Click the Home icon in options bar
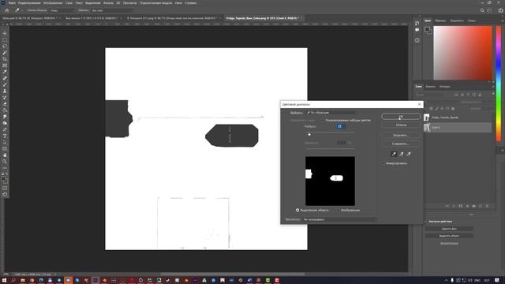The width and height of the screenshot is (505, 284). pos(7,10)
